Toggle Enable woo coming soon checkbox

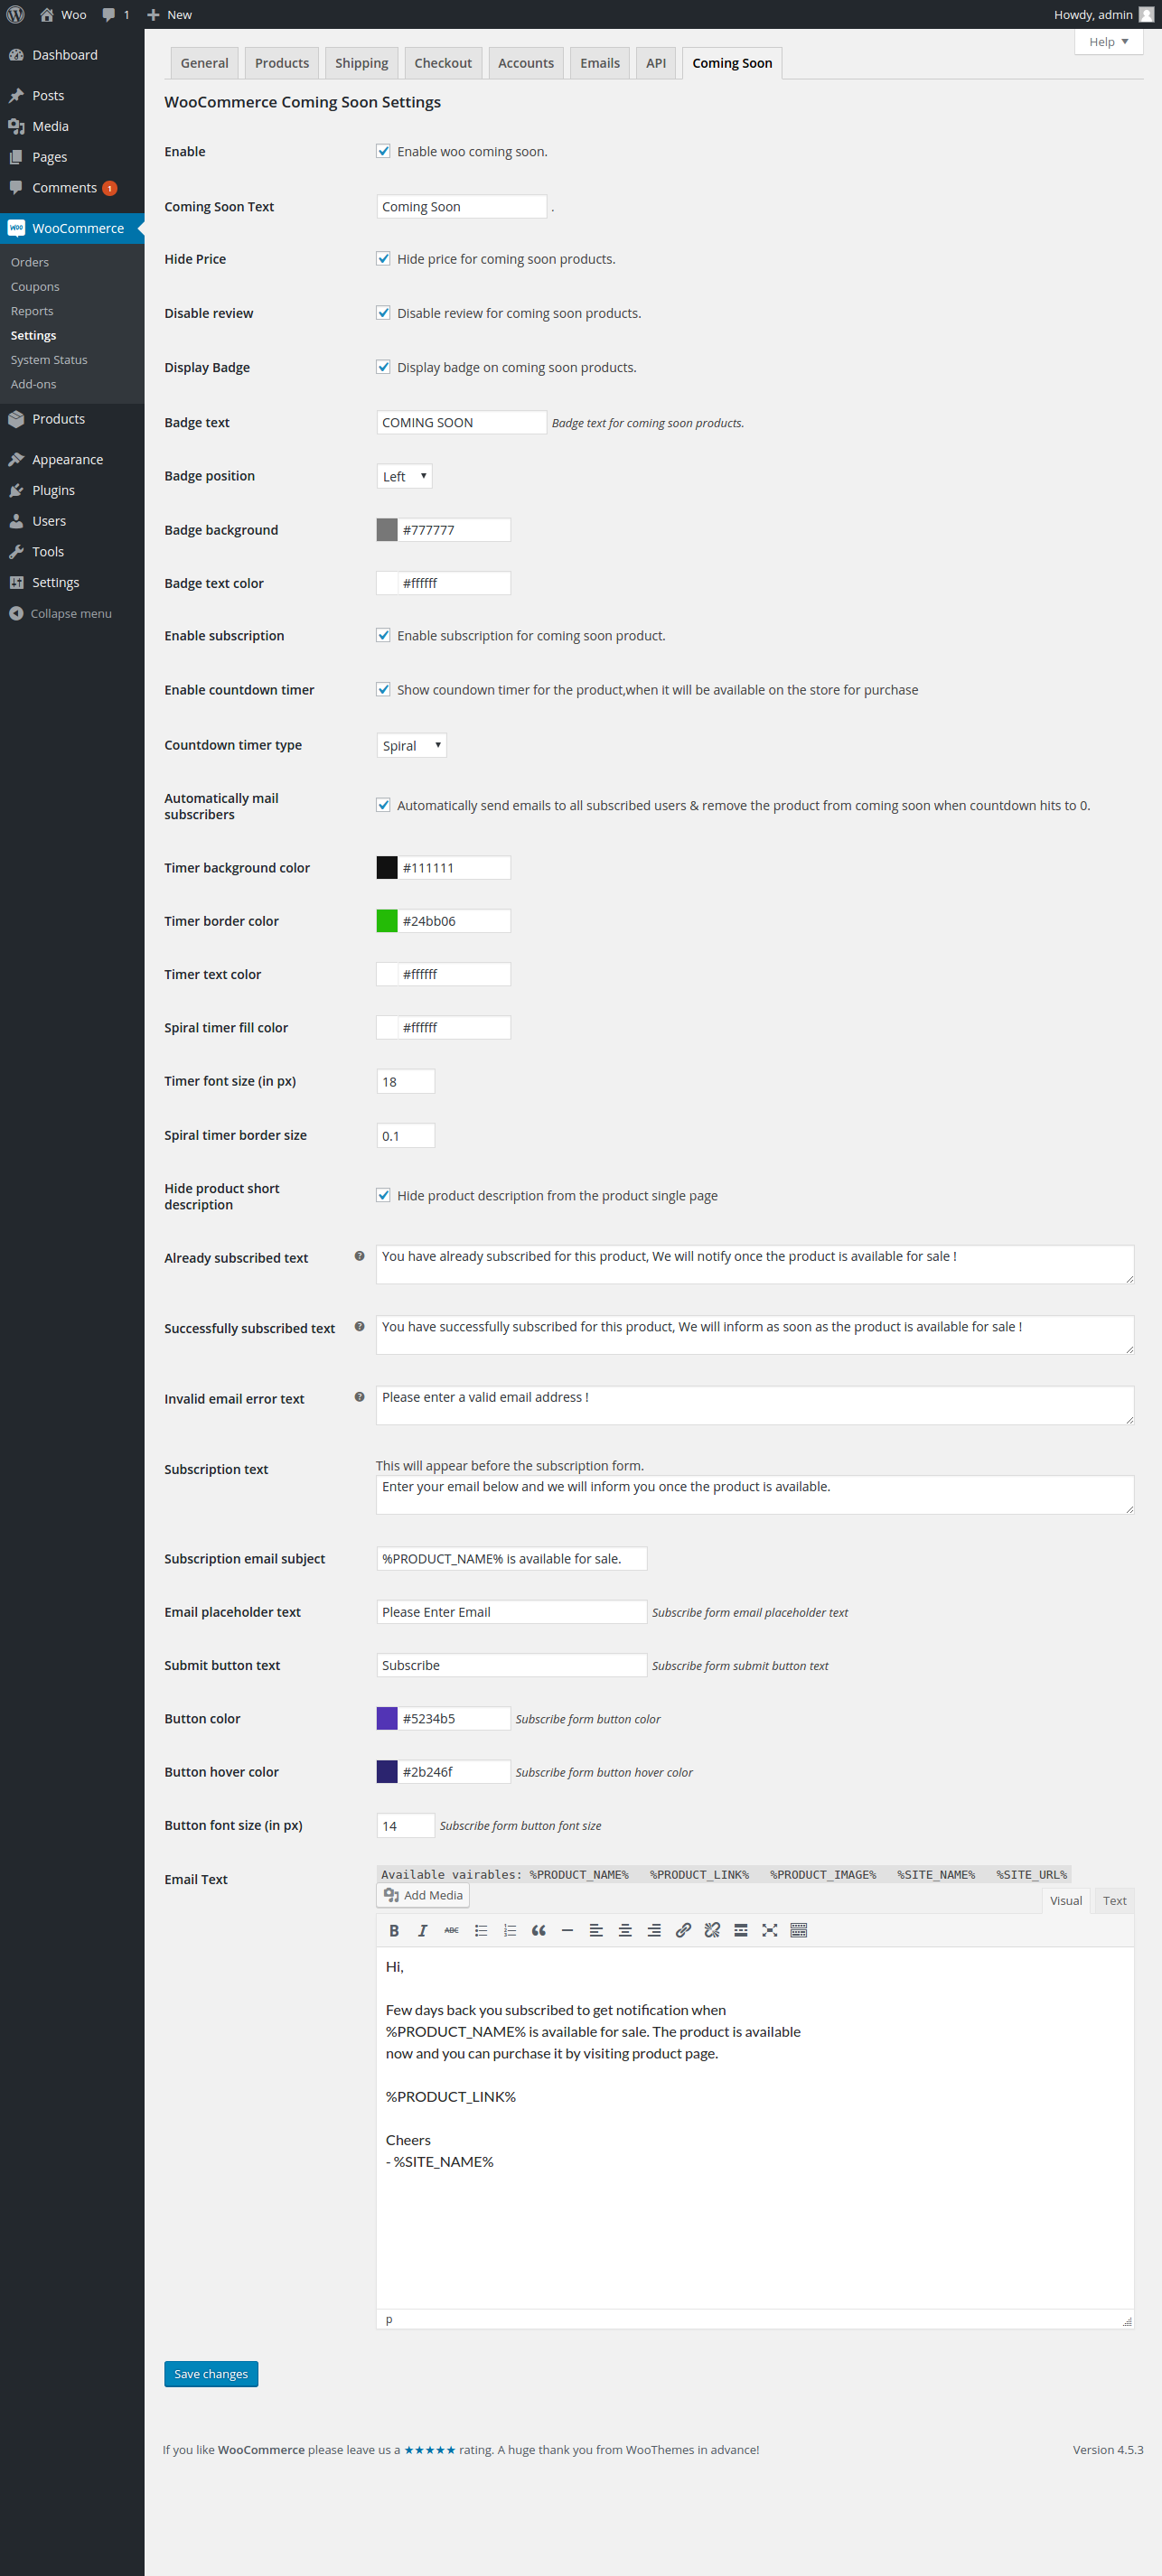(x=383, y=151)
